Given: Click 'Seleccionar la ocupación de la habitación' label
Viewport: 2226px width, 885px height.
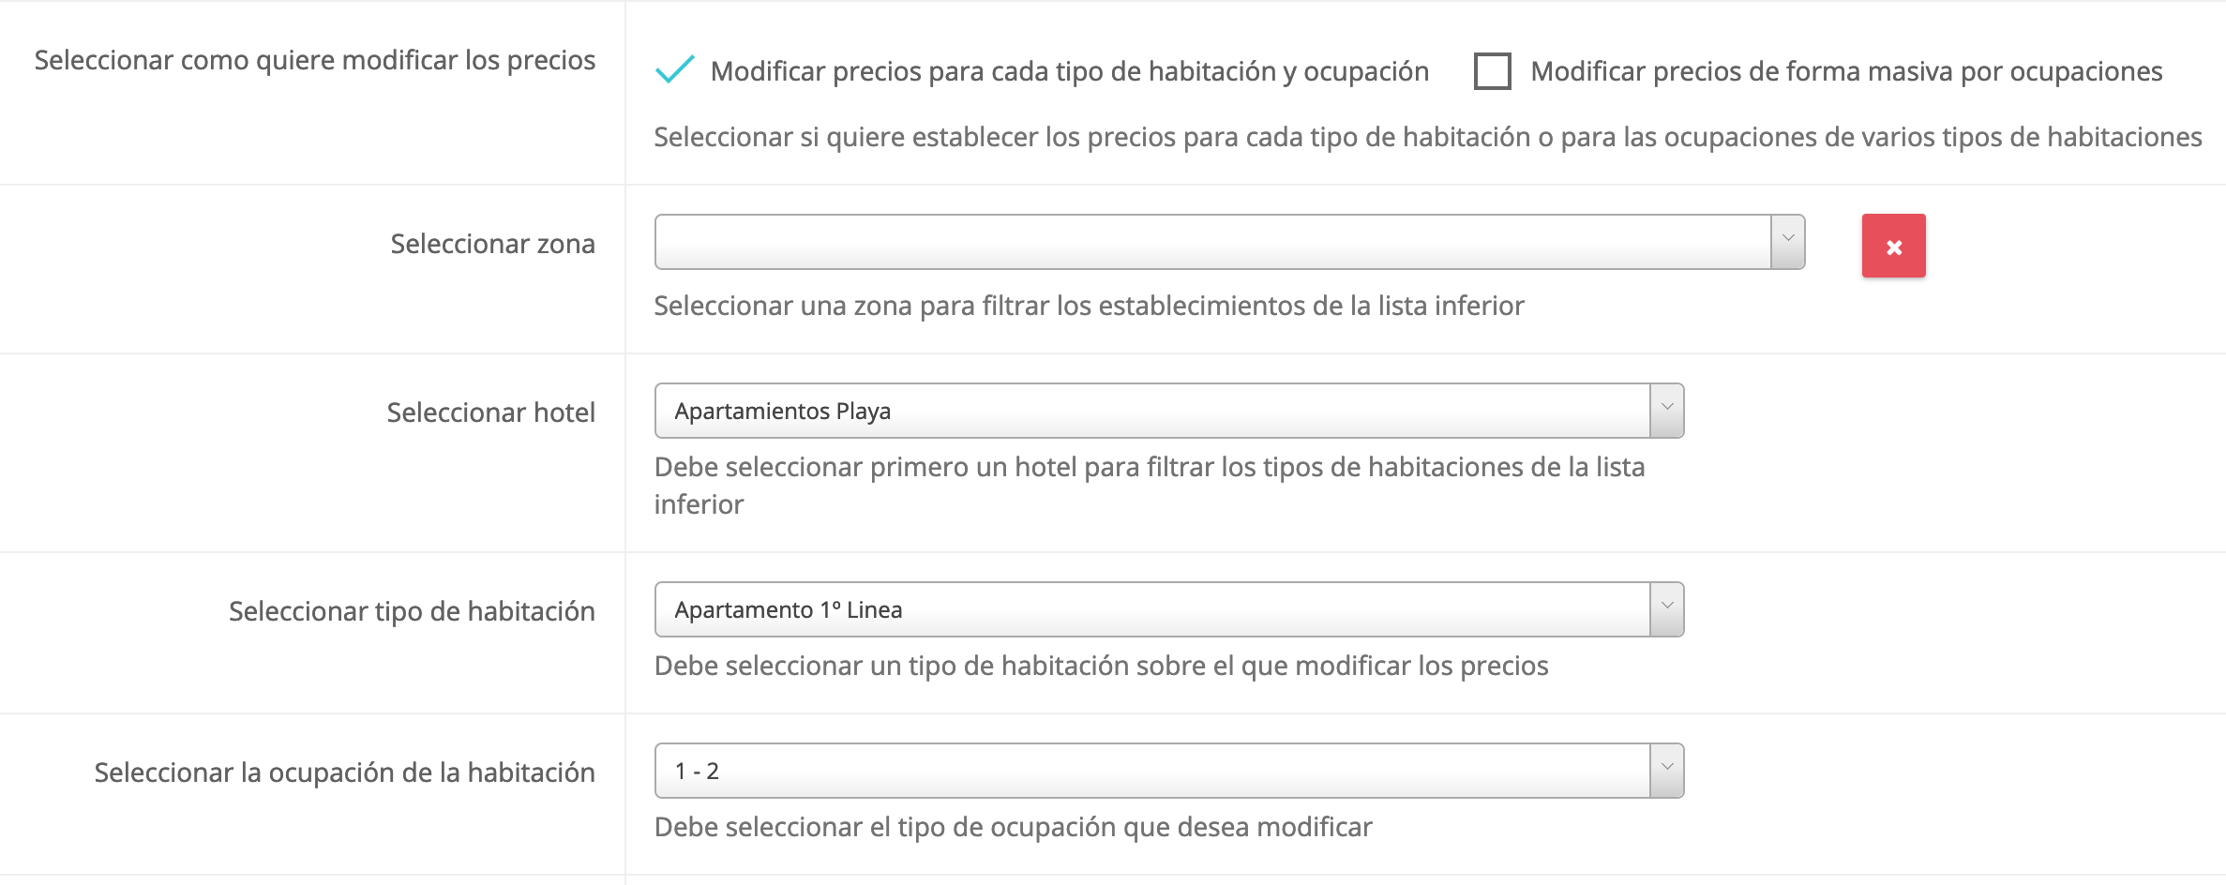Looking at the screenshot, I should tap(344, 772).
